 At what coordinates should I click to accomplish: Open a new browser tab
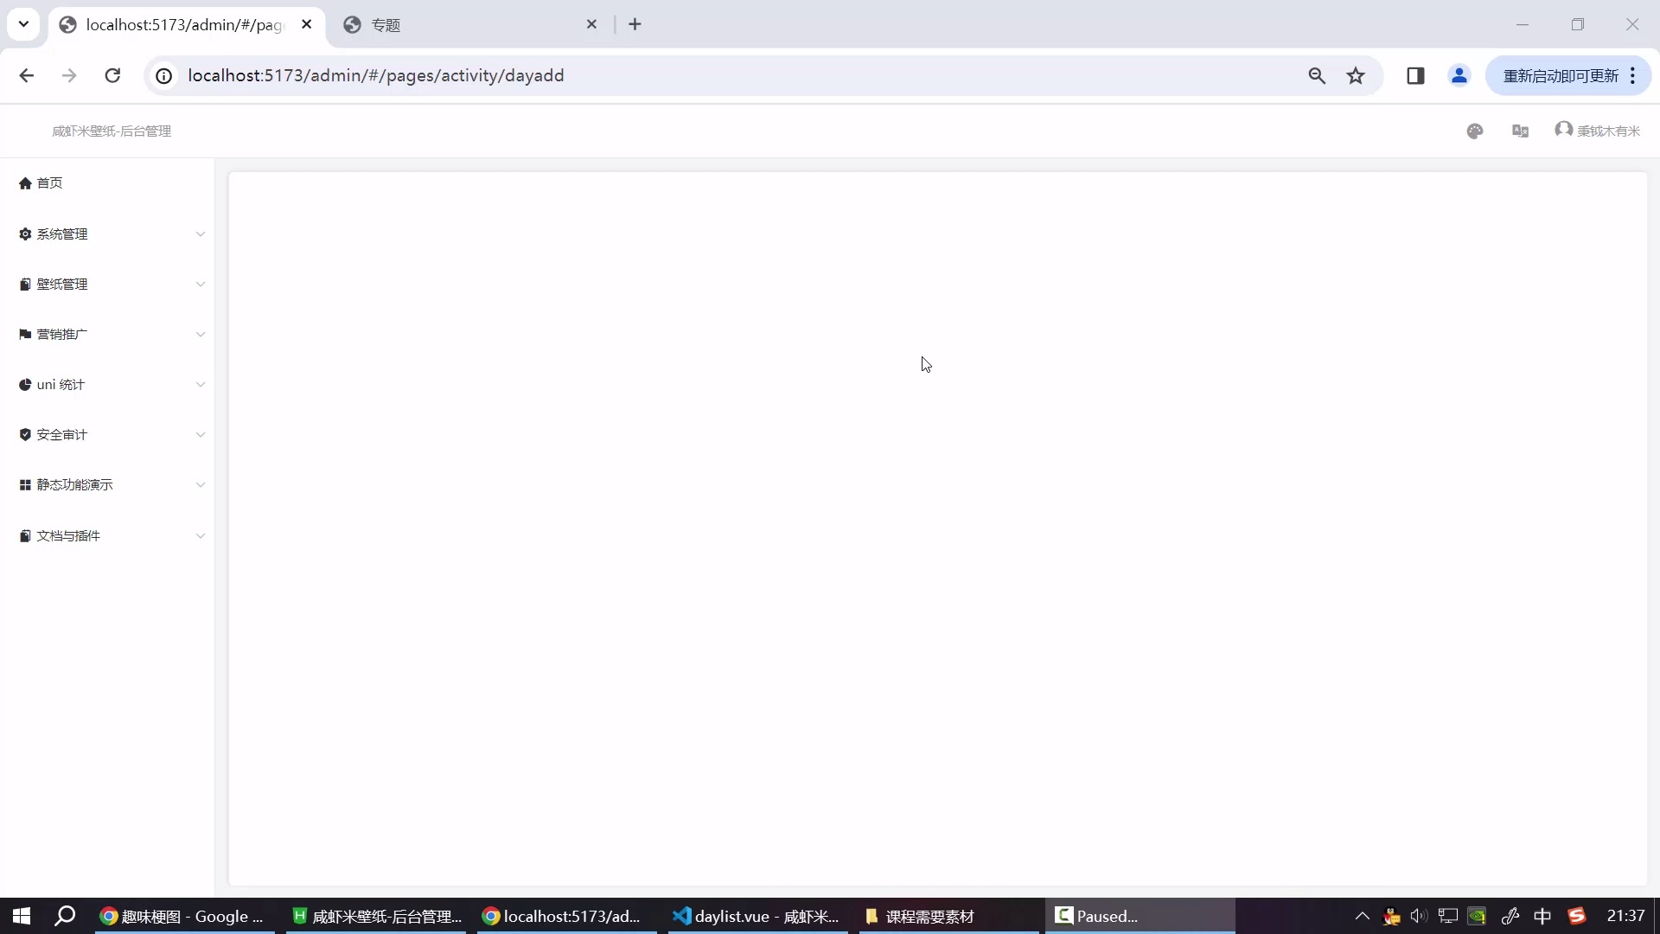click(x=635, y=25)
